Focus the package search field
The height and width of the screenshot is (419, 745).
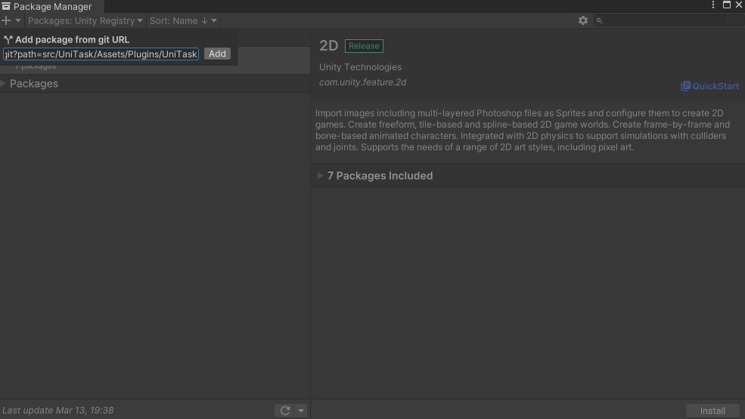(x=669, y=20)
